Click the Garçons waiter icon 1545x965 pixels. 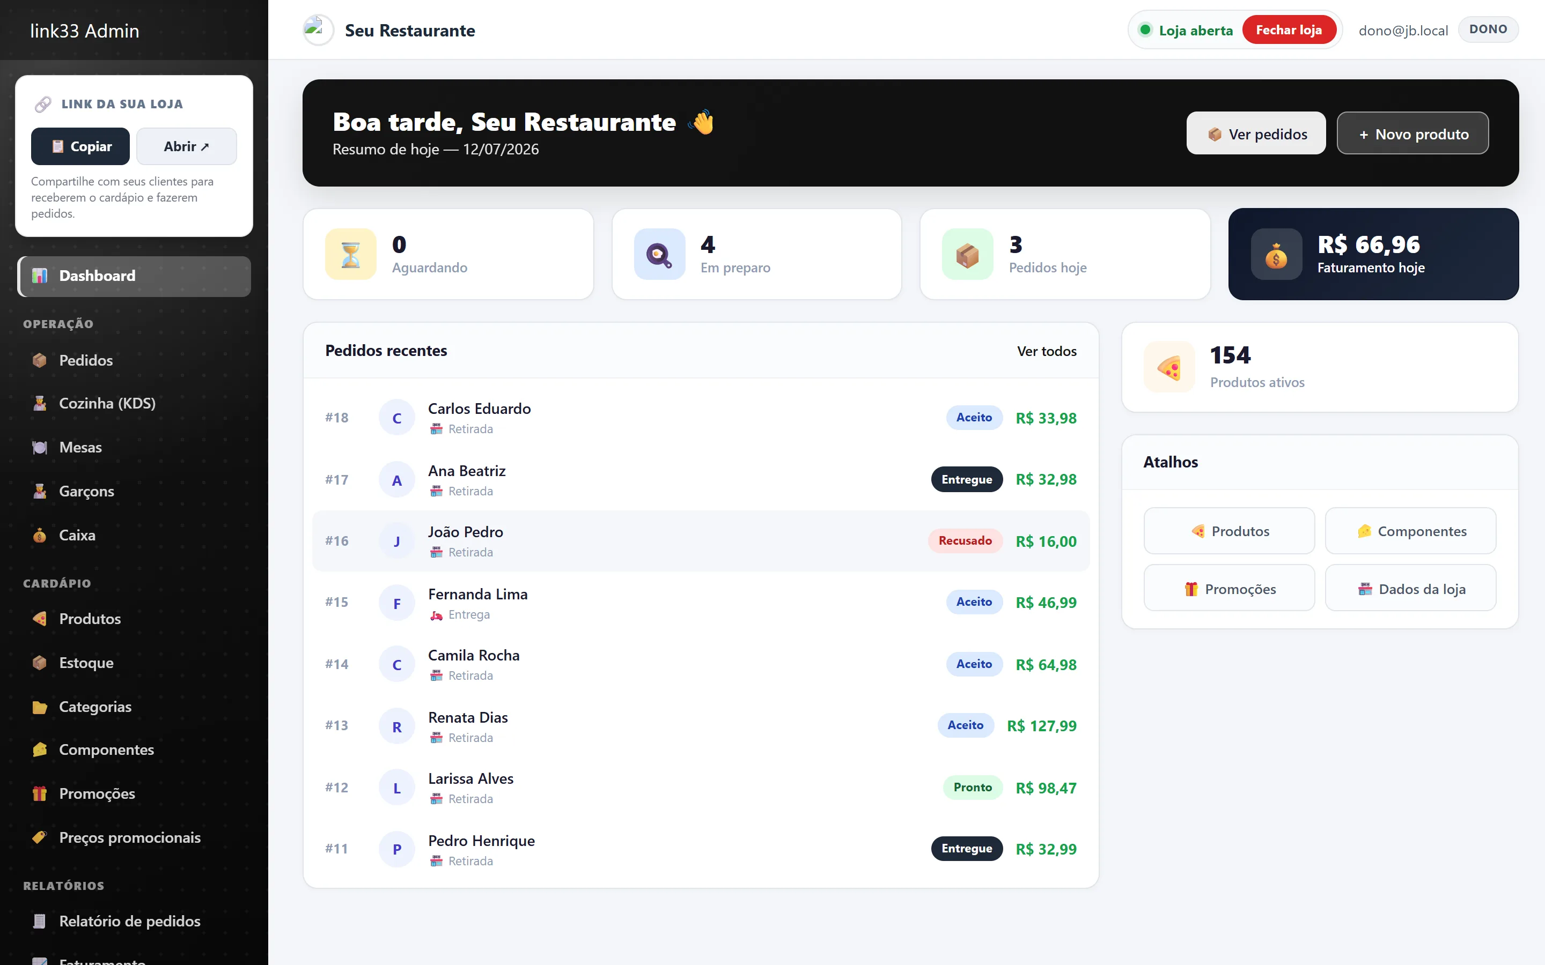(x=40, y=492)
